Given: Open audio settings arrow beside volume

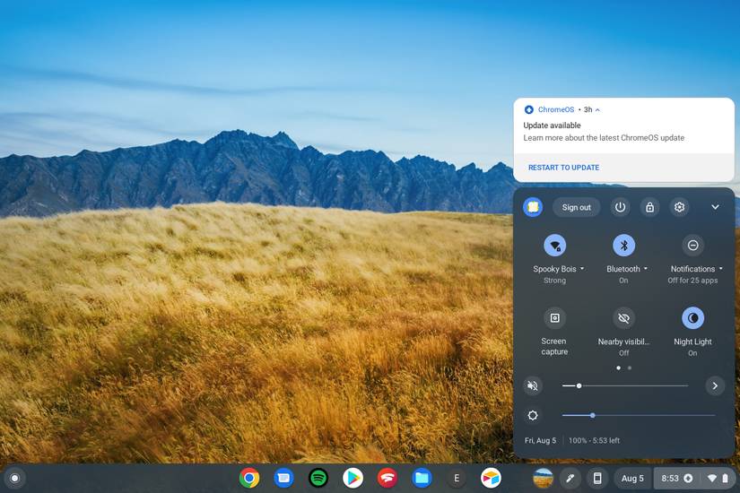Looking at the screenshot, I should click(x=715, y=385).
